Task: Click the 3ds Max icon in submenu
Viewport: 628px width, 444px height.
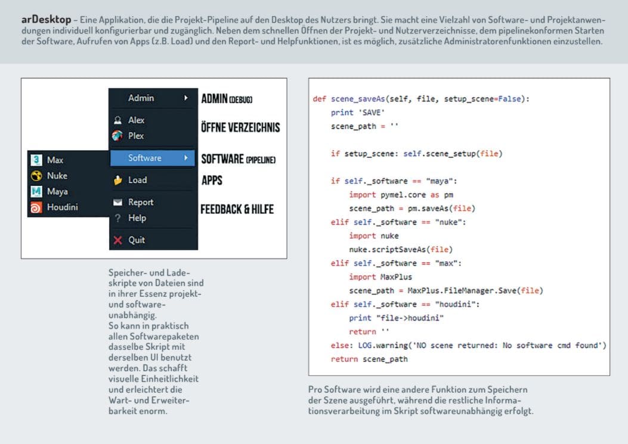Action: coord(36,160)
